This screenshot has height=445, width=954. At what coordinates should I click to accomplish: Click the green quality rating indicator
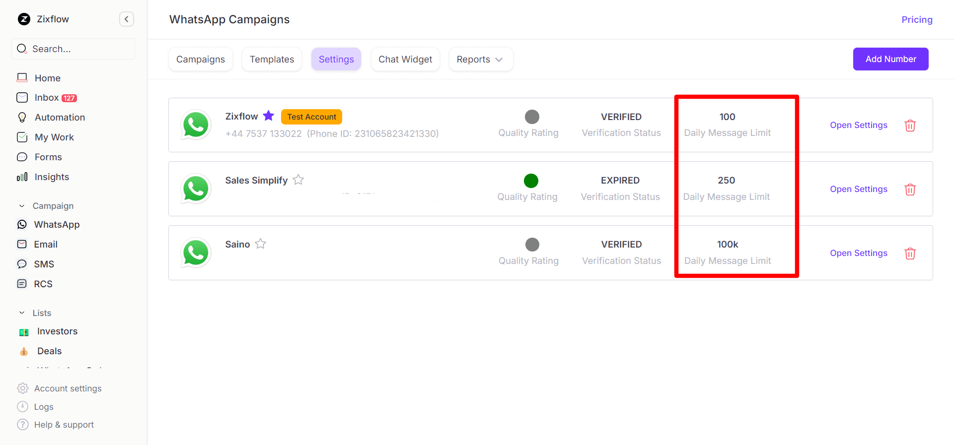pos(531,181)
